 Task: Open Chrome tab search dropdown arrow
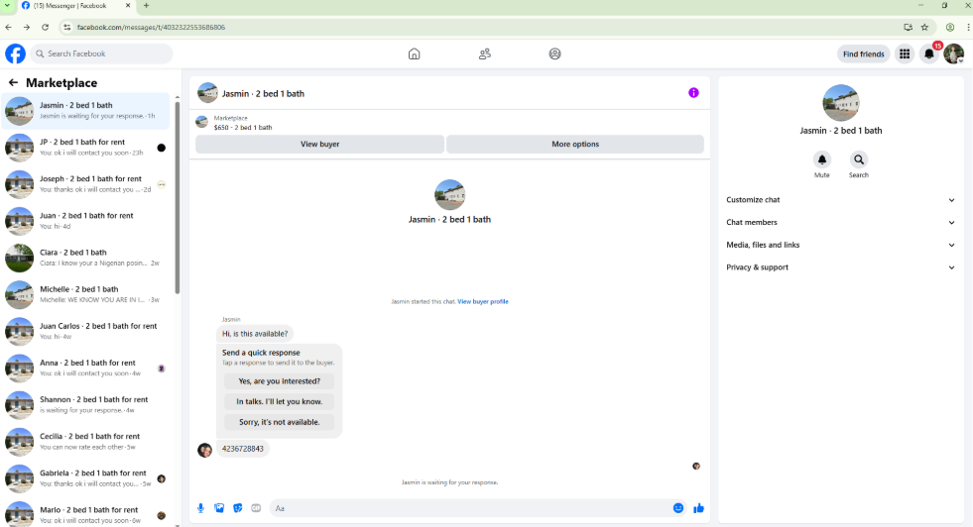(7, 6)
